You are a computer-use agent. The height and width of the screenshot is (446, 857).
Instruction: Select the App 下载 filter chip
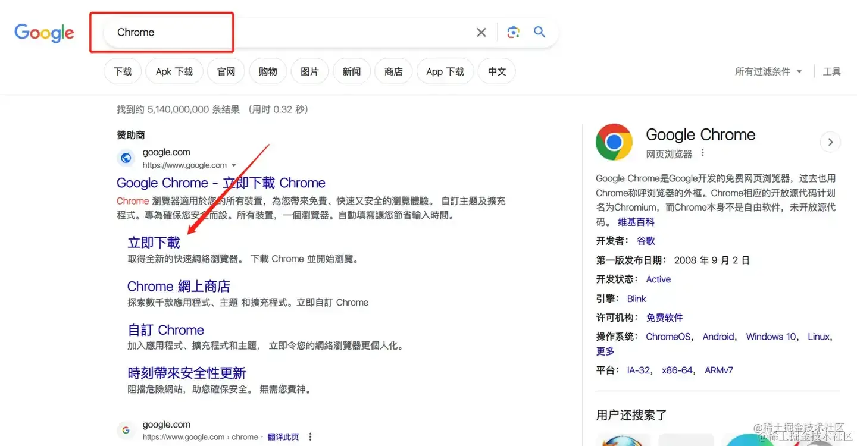pyautogui.click(x=445, y=71)
